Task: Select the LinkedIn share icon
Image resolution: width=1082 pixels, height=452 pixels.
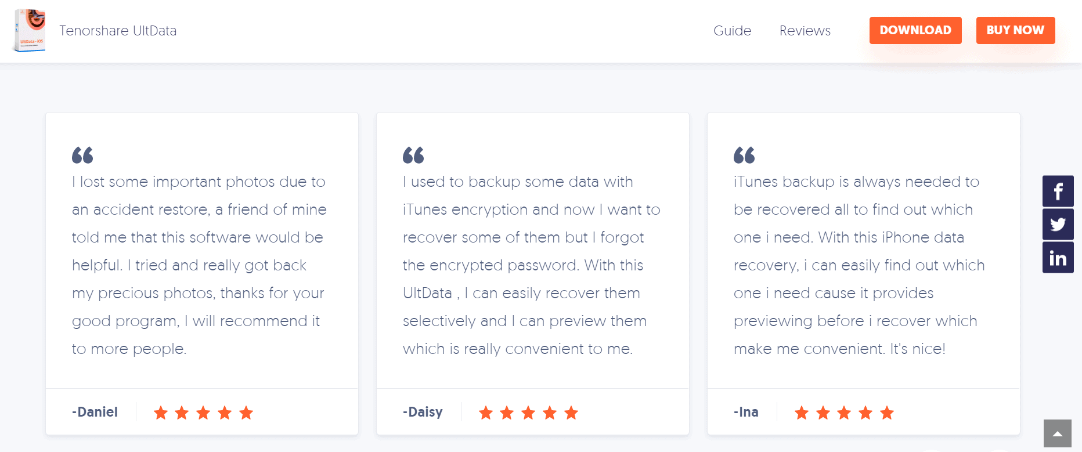Action: point(1058,257)
